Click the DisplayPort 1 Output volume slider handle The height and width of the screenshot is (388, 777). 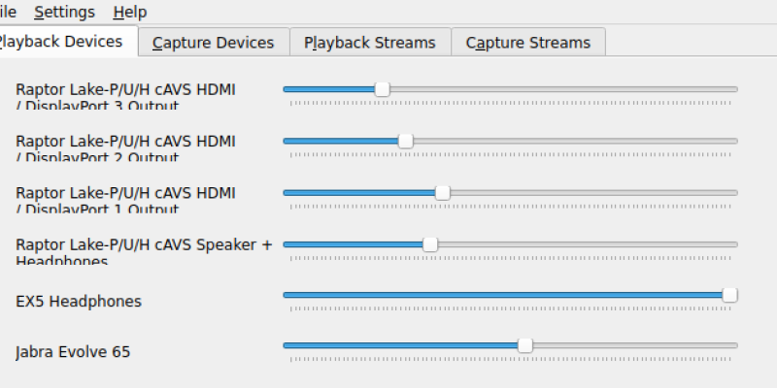[x=443, y=192]
